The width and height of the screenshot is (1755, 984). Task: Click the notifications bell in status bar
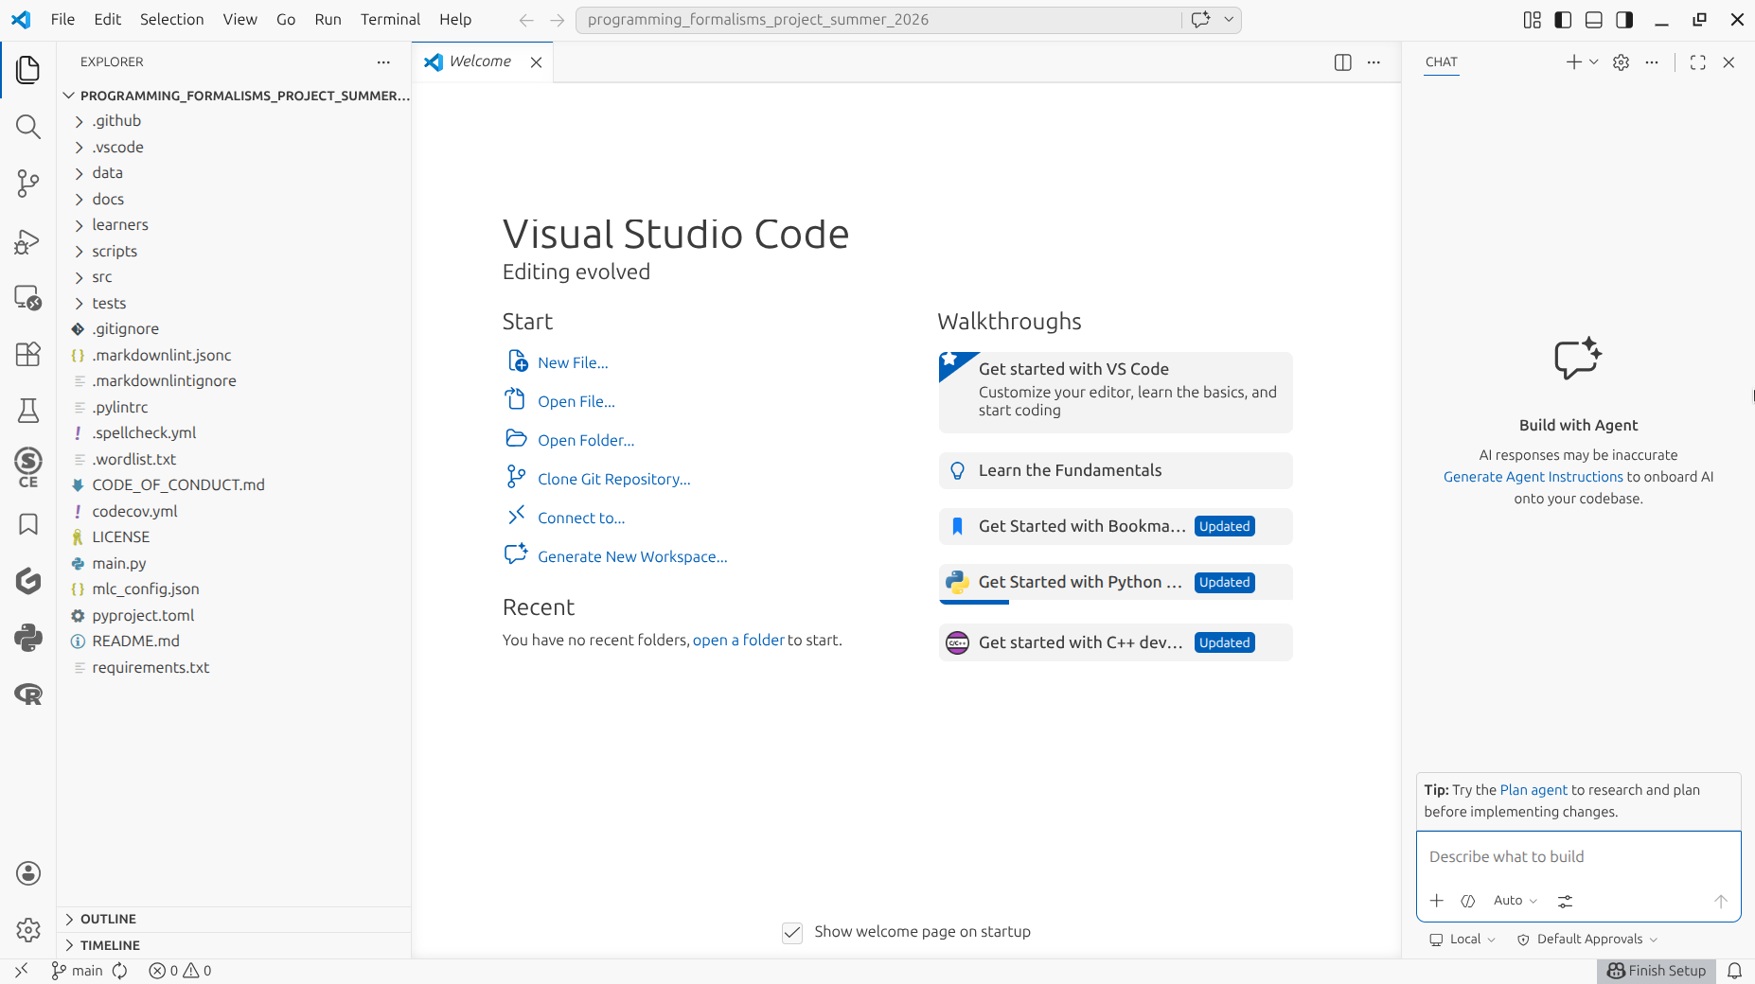click(1734, 971)
